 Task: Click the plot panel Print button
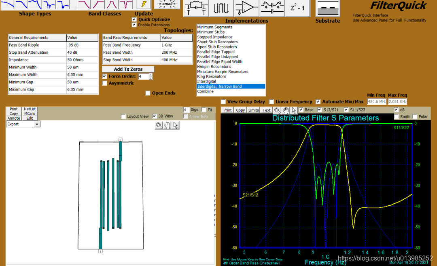coord(227,110)
